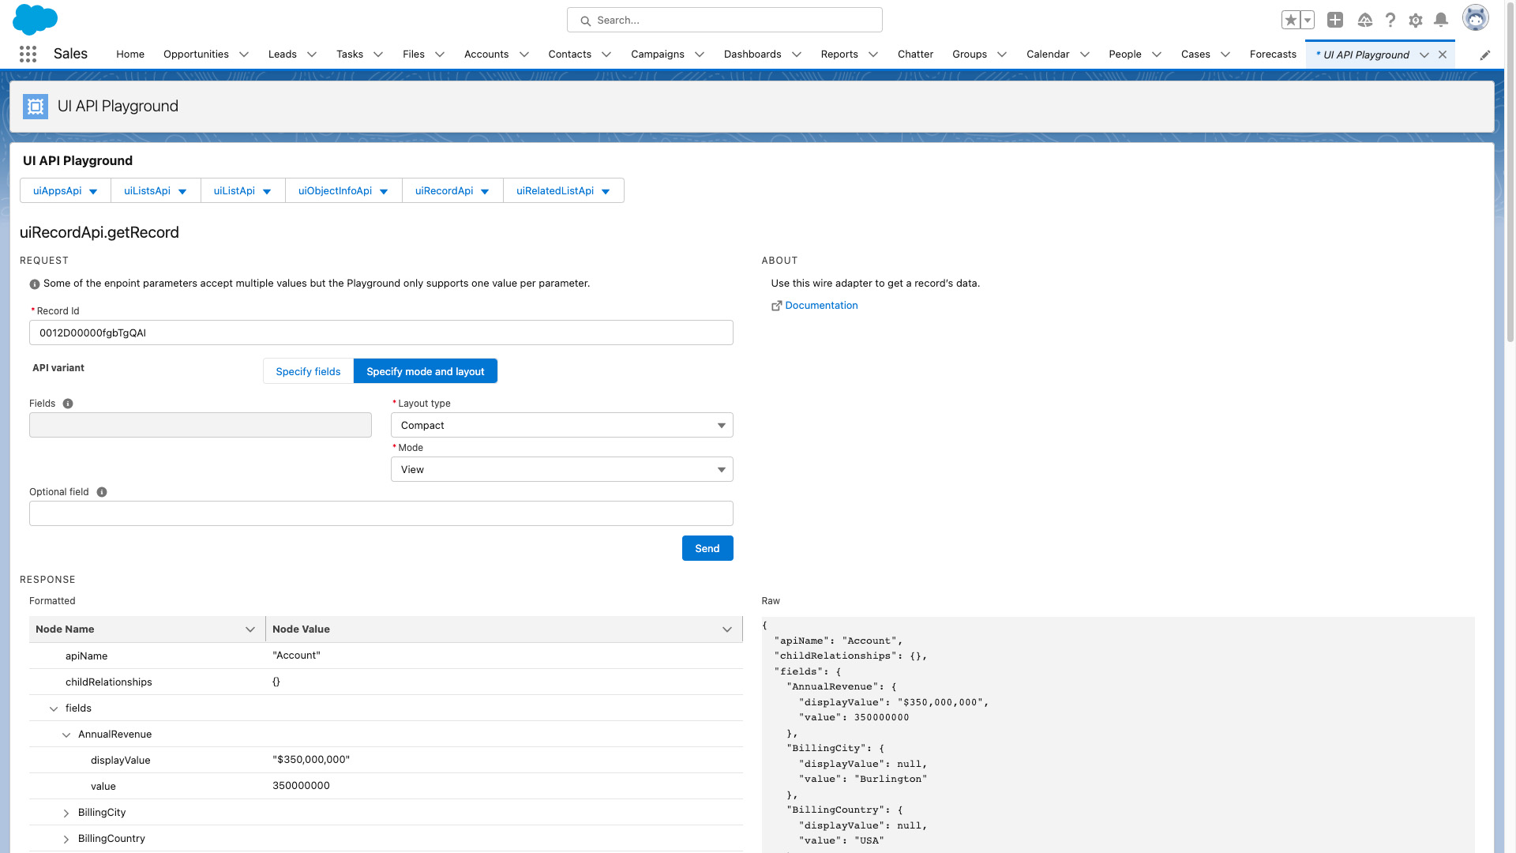Open the uiListsApi dropdown menu
The width and height of the screenshot is (1516, 853).
[x=156, y=190]
